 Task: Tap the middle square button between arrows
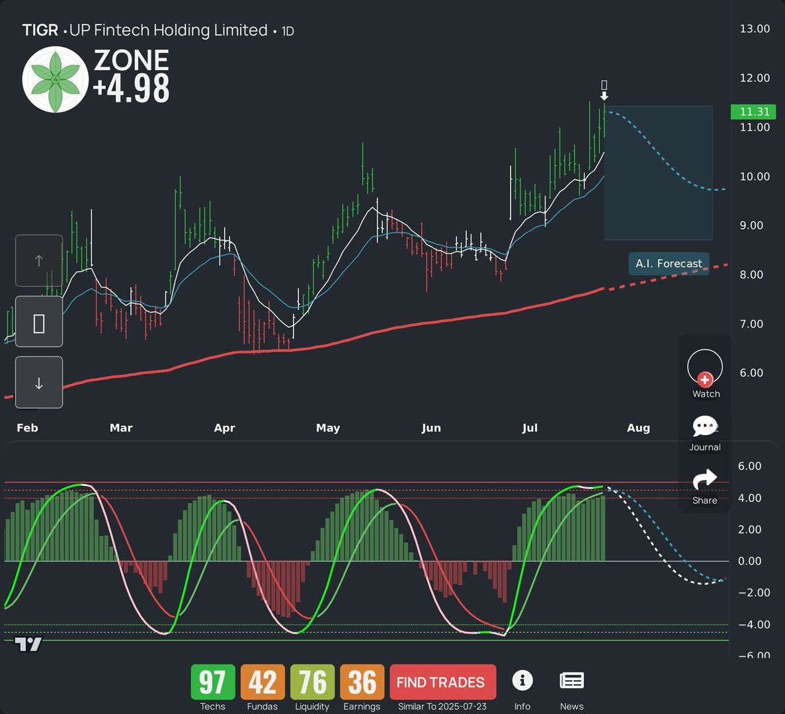(39, 322)
